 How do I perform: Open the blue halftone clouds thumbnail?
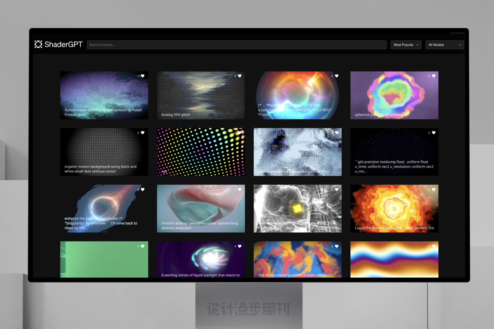(298, 152)
